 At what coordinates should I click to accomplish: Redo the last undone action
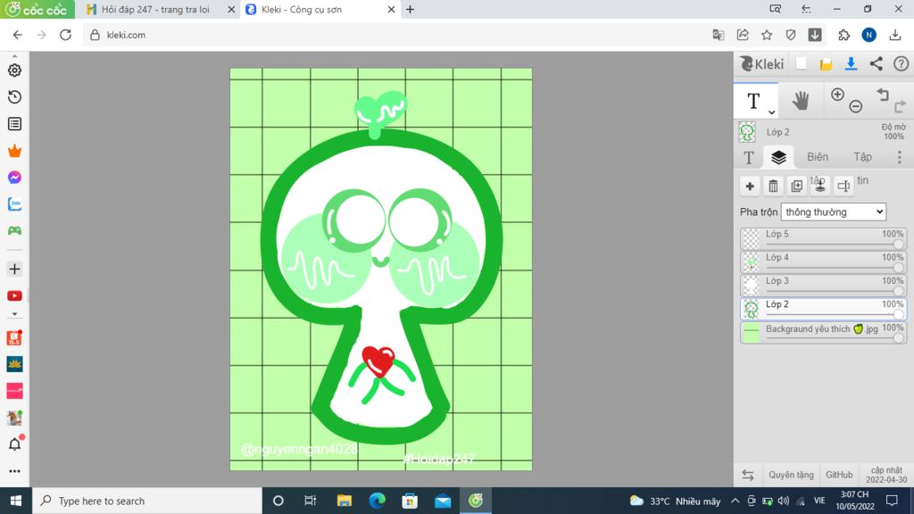pos(900,106)
